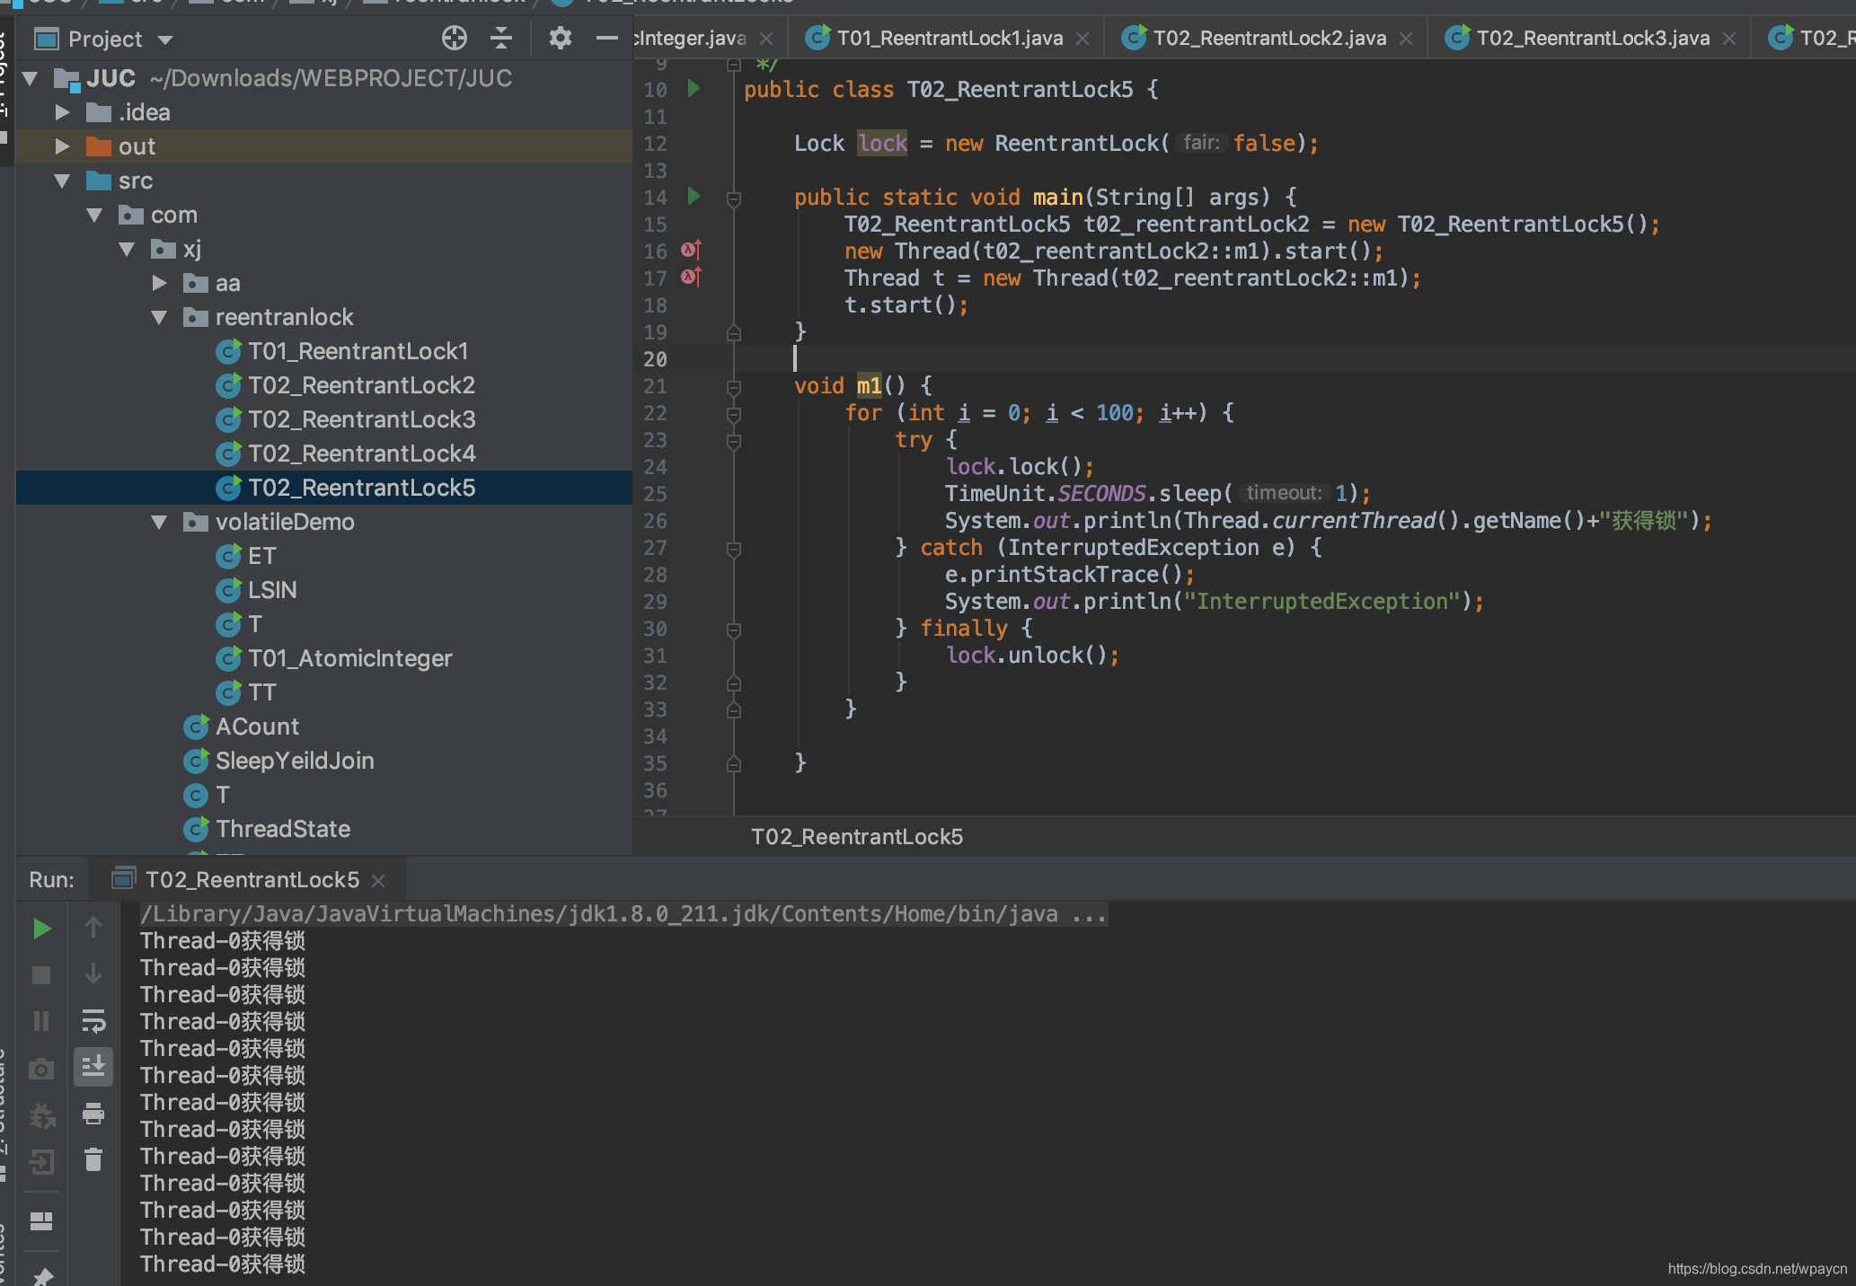Fold the for loop at line 22
This screenshot has width=1856, height=1286.
click(x=733, y=414)
